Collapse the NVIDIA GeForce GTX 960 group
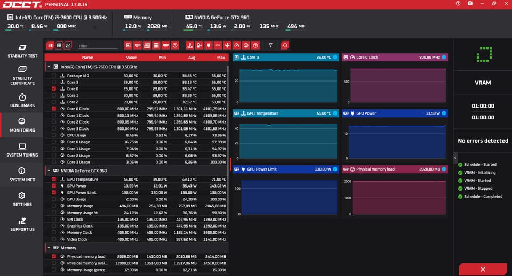 click(49, 171)
